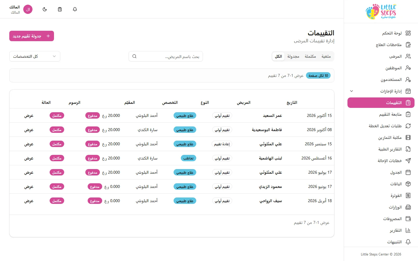Open متابعة التقييم sidebar icon
418x261 pixels.
pyautogui.click(x=408, y=114)
